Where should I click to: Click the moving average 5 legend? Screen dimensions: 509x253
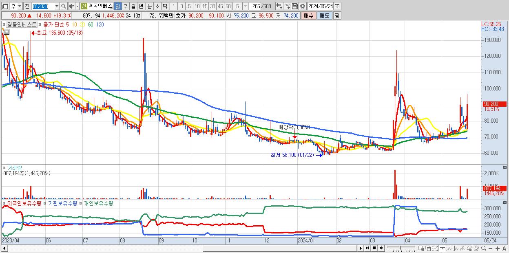tap(67, 24)
